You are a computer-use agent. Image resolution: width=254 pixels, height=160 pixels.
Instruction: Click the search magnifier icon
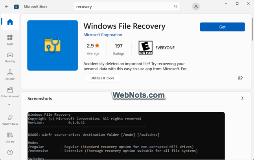point(176,6)
